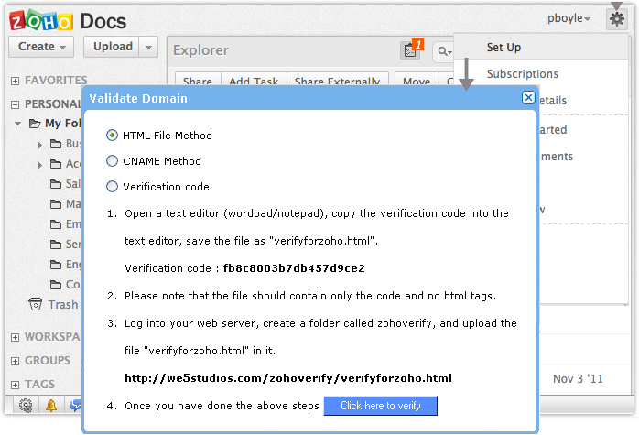Image resolution: width=639 pixels, height=435 pixels.
Task: Click the folder icon beside Ser
Action: click(56, 245)
